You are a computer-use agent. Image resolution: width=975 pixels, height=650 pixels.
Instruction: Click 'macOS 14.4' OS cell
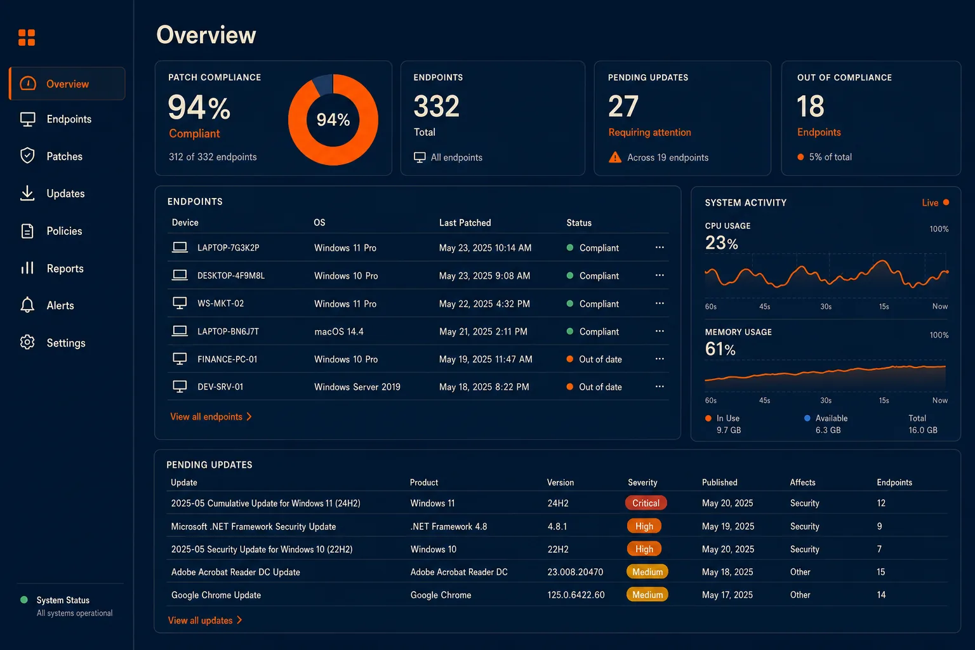[x=339, y=331]
